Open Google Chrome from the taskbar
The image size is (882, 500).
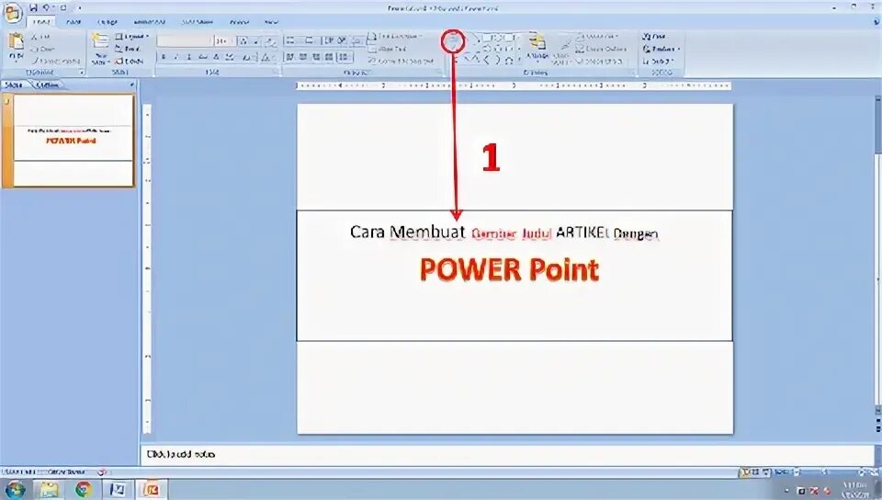(x=84, y=489)
